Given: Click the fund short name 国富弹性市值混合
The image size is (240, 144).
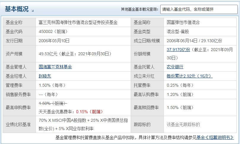Looking at the screenshot, I should [x=183, y=22].
